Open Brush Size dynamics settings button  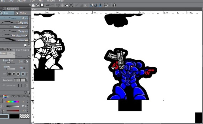point(27,62)
